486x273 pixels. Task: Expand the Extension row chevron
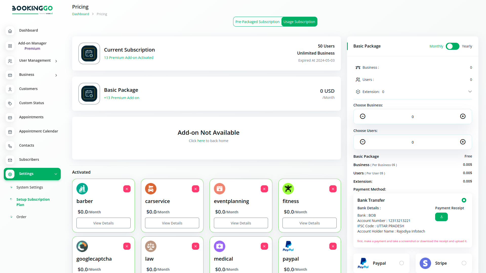pyautogui.click(x=470, y=92)
